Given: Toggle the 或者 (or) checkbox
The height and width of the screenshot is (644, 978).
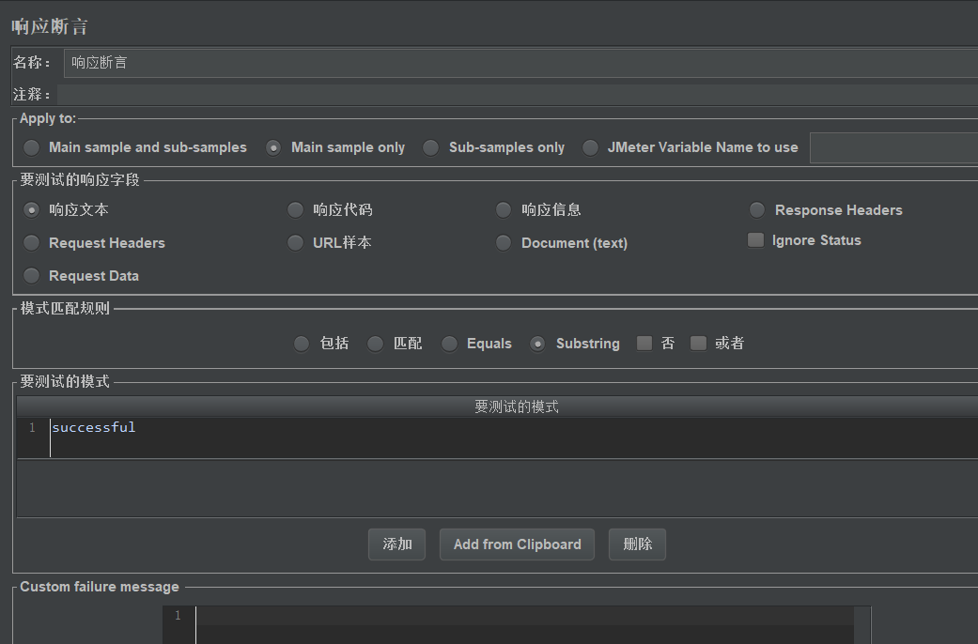Looking at the screenshot, I should (698, 343).
